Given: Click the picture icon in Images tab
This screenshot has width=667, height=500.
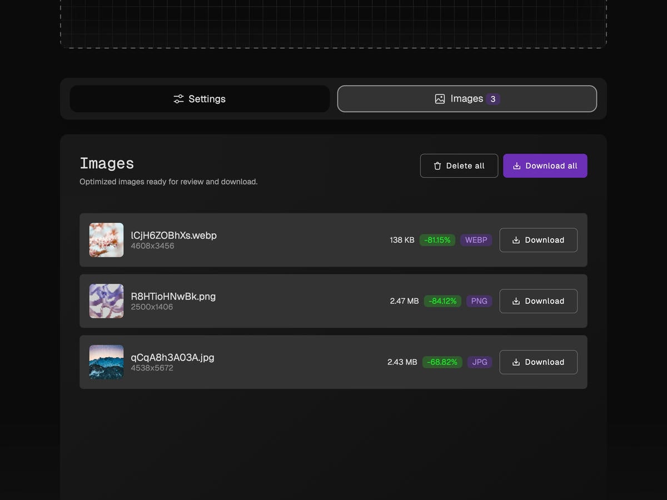Looking at the screenshot, I should [x=440, y=99].
